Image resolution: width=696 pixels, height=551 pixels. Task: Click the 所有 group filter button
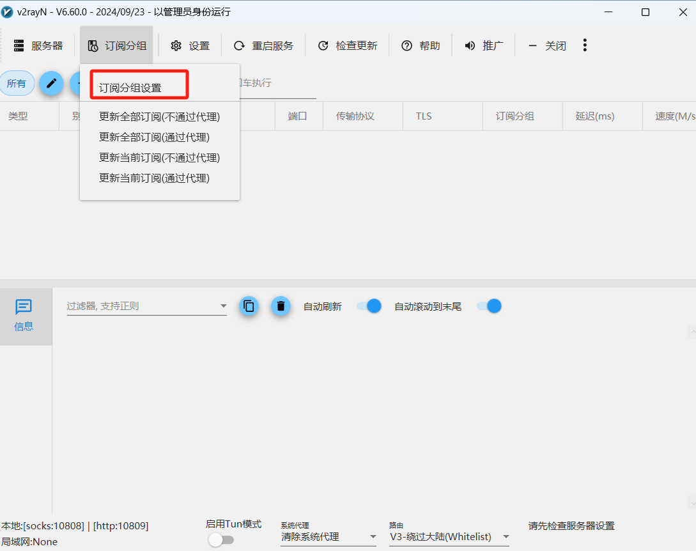click(x=17, y=83)
